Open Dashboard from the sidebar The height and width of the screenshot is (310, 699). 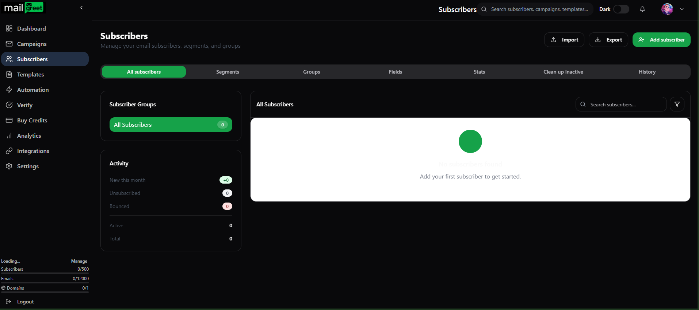point(45,28)
